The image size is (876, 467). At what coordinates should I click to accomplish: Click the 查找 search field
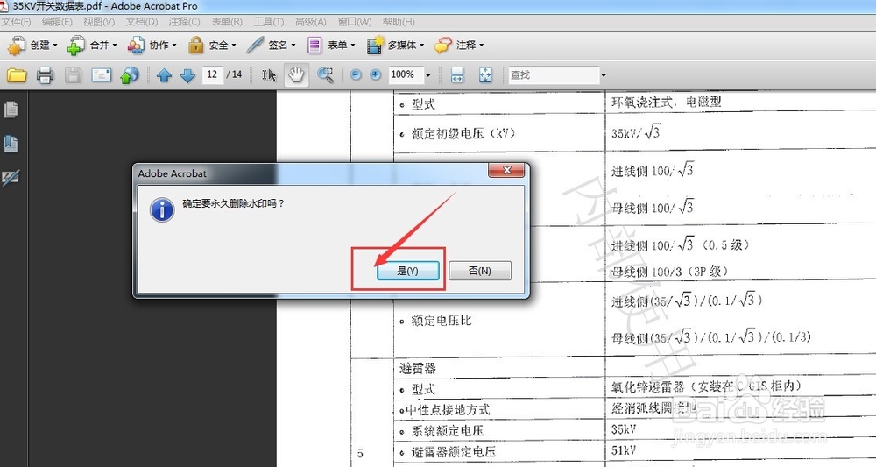click(x=554, y=74)
